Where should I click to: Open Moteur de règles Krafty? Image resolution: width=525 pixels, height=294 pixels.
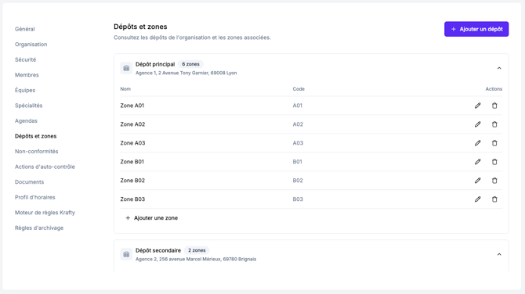click(x=45, y=213)
